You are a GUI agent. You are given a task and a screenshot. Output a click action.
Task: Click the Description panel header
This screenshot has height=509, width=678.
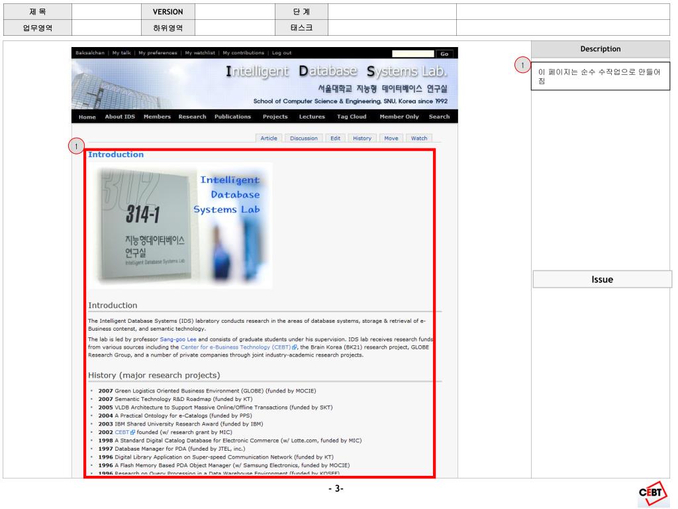600,49
